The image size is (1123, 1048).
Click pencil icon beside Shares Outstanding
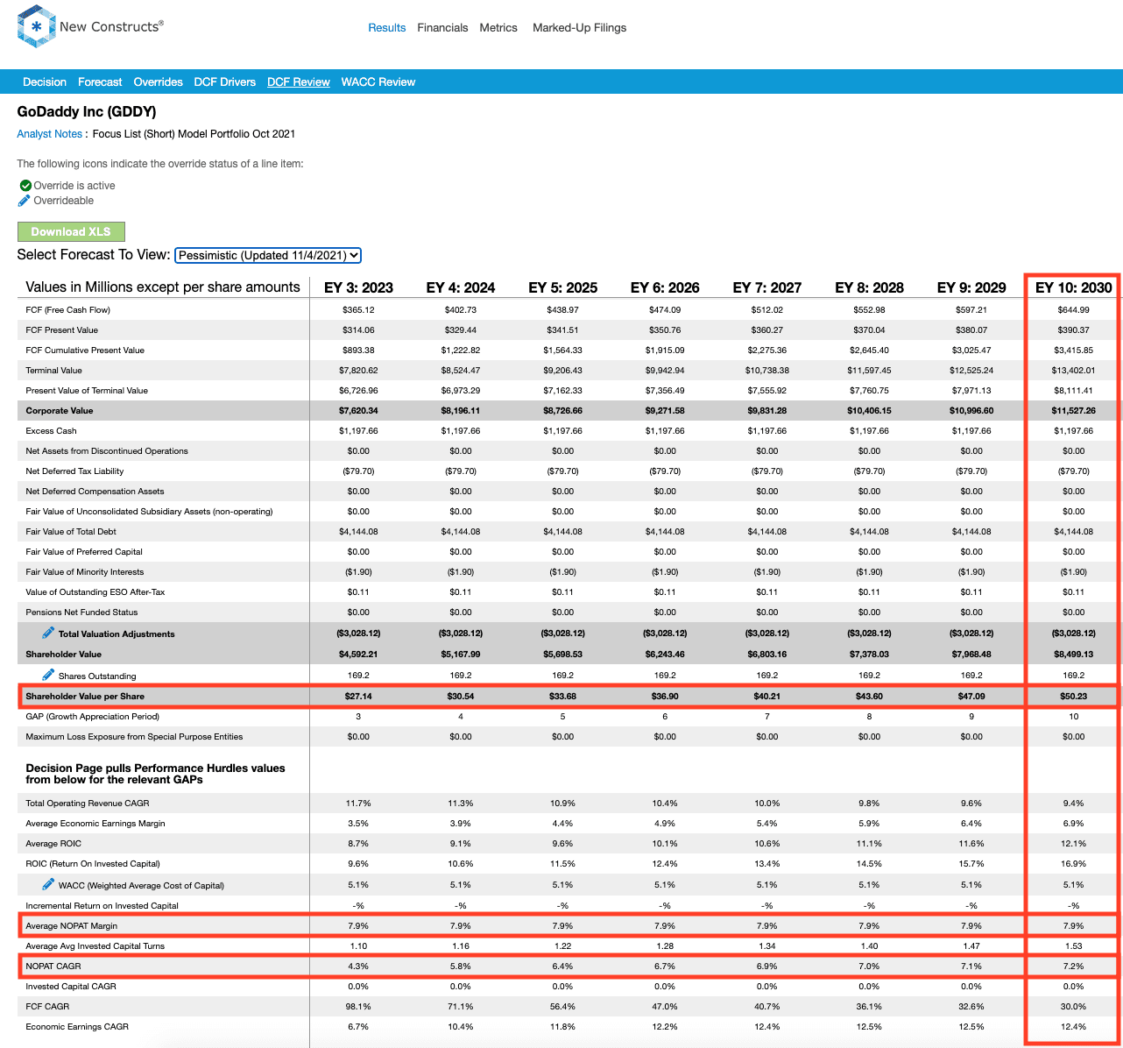tap(48, 675)
